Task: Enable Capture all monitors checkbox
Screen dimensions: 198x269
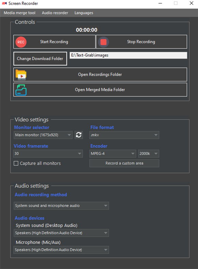Action: [x=16, y=163]
